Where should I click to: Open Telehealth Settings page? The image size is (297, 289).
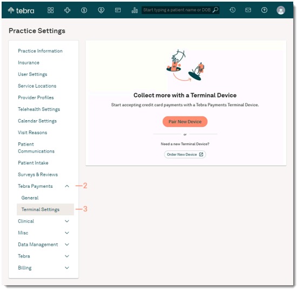pyautogui.click(x=39, y=109)
